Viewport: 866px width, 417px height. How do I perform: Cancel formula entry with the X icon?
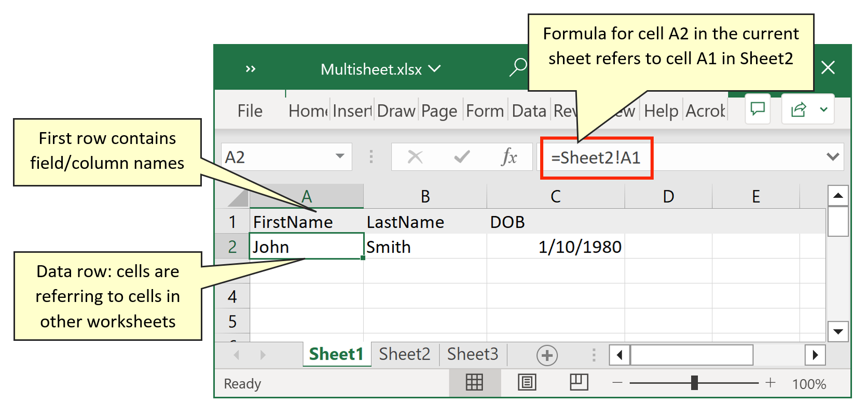415,156
